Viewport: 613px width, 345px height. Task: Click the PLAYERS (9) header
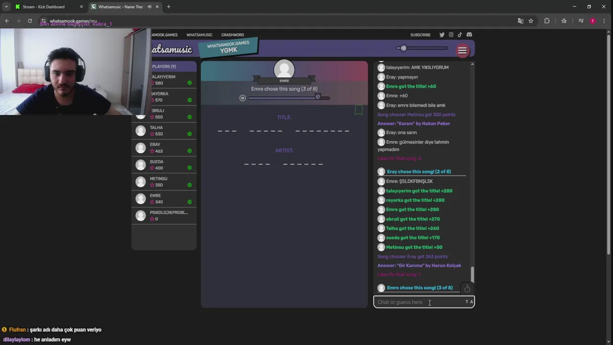(164, 67)
